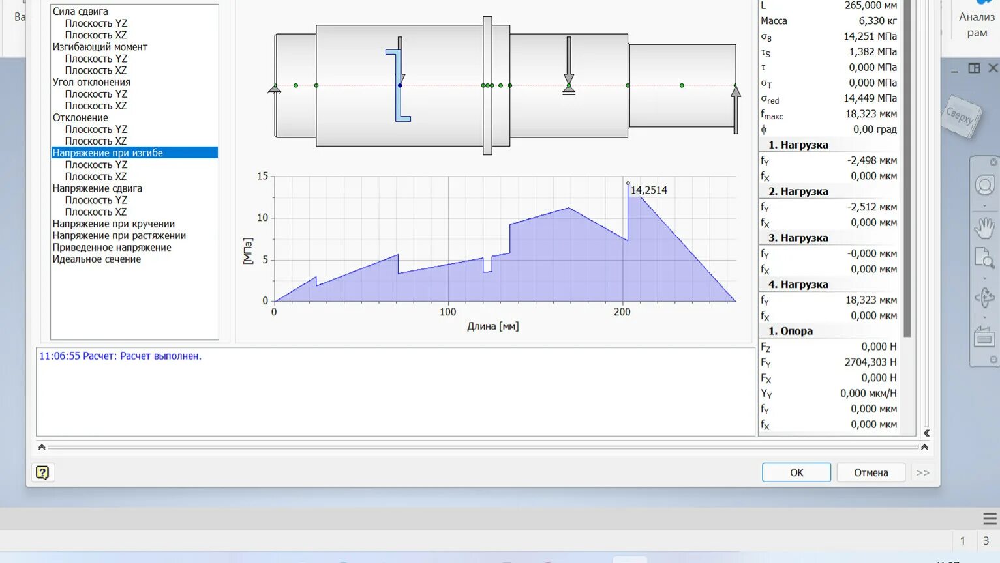Click 1. Опора header in results
1000x563 pixels.
tap(790, 331)
